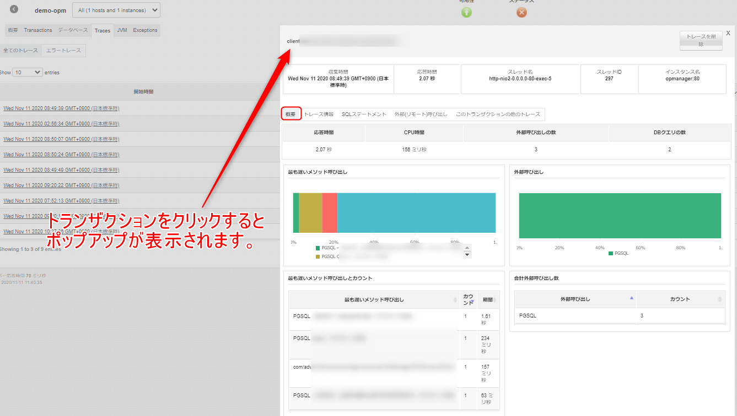This screenshot has width=737, height=416.
Task: Select the エラートレース filter
Action: (x=63, y=51)
